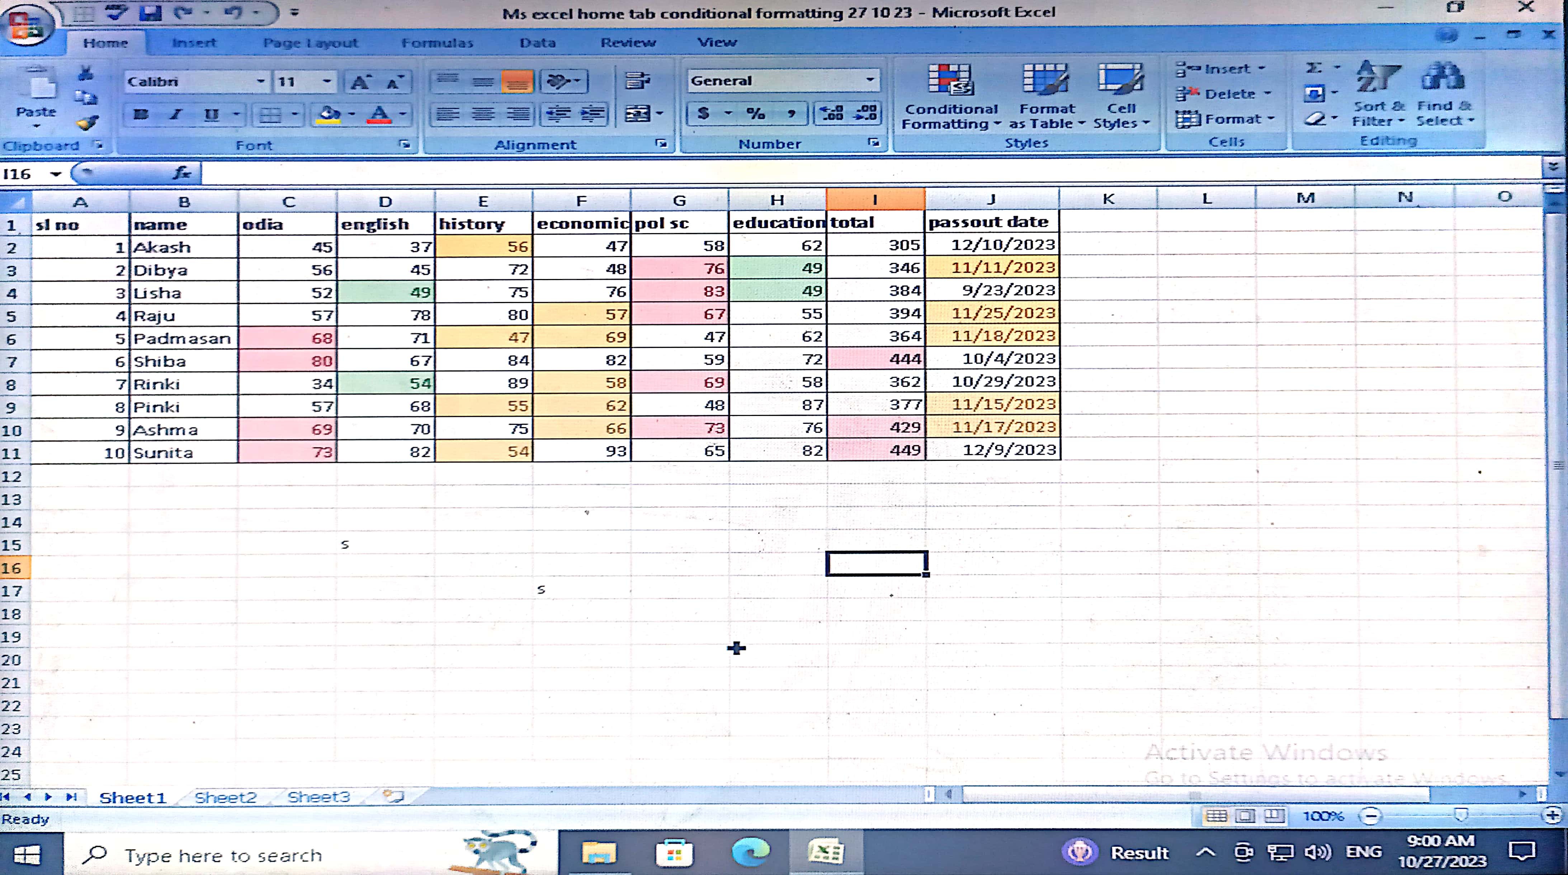1568x875 pixels.
Task: Click the Wrap Text icon
Action: (x=637, y=80)
